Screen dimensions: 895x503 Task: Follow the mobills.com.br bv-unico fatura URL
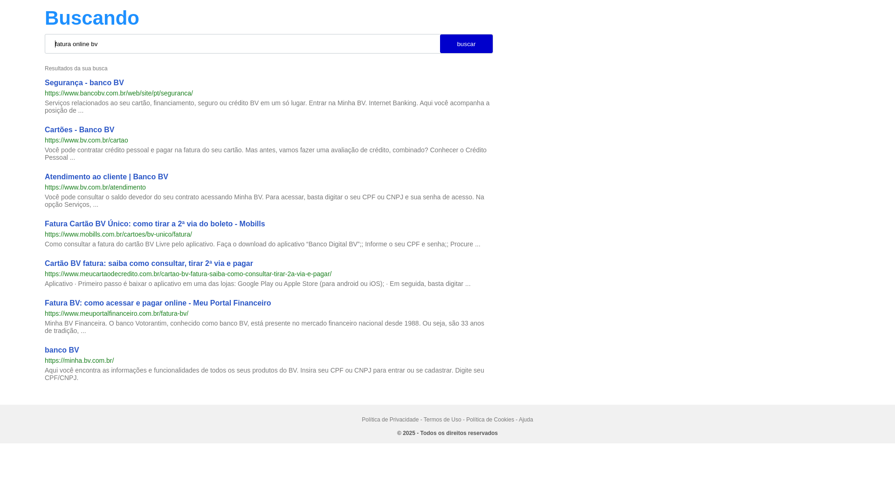coord(118,234)
